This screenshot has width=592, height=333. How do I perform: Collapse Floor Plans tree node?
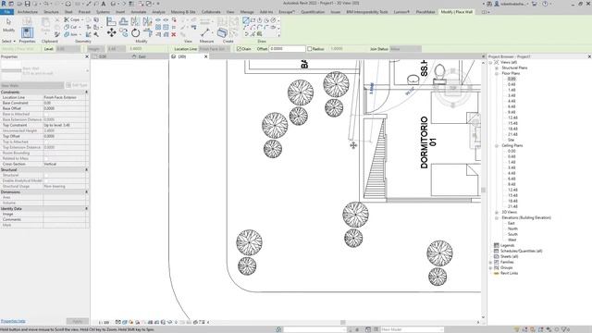[x=497, y=73]
